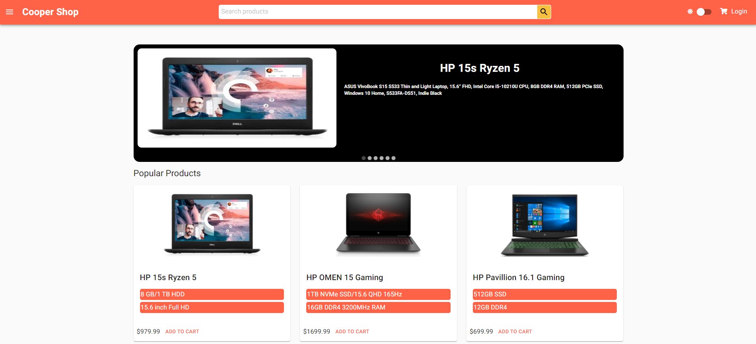
Task: Select the first carousel dot
Action: [x=363, y=158]
